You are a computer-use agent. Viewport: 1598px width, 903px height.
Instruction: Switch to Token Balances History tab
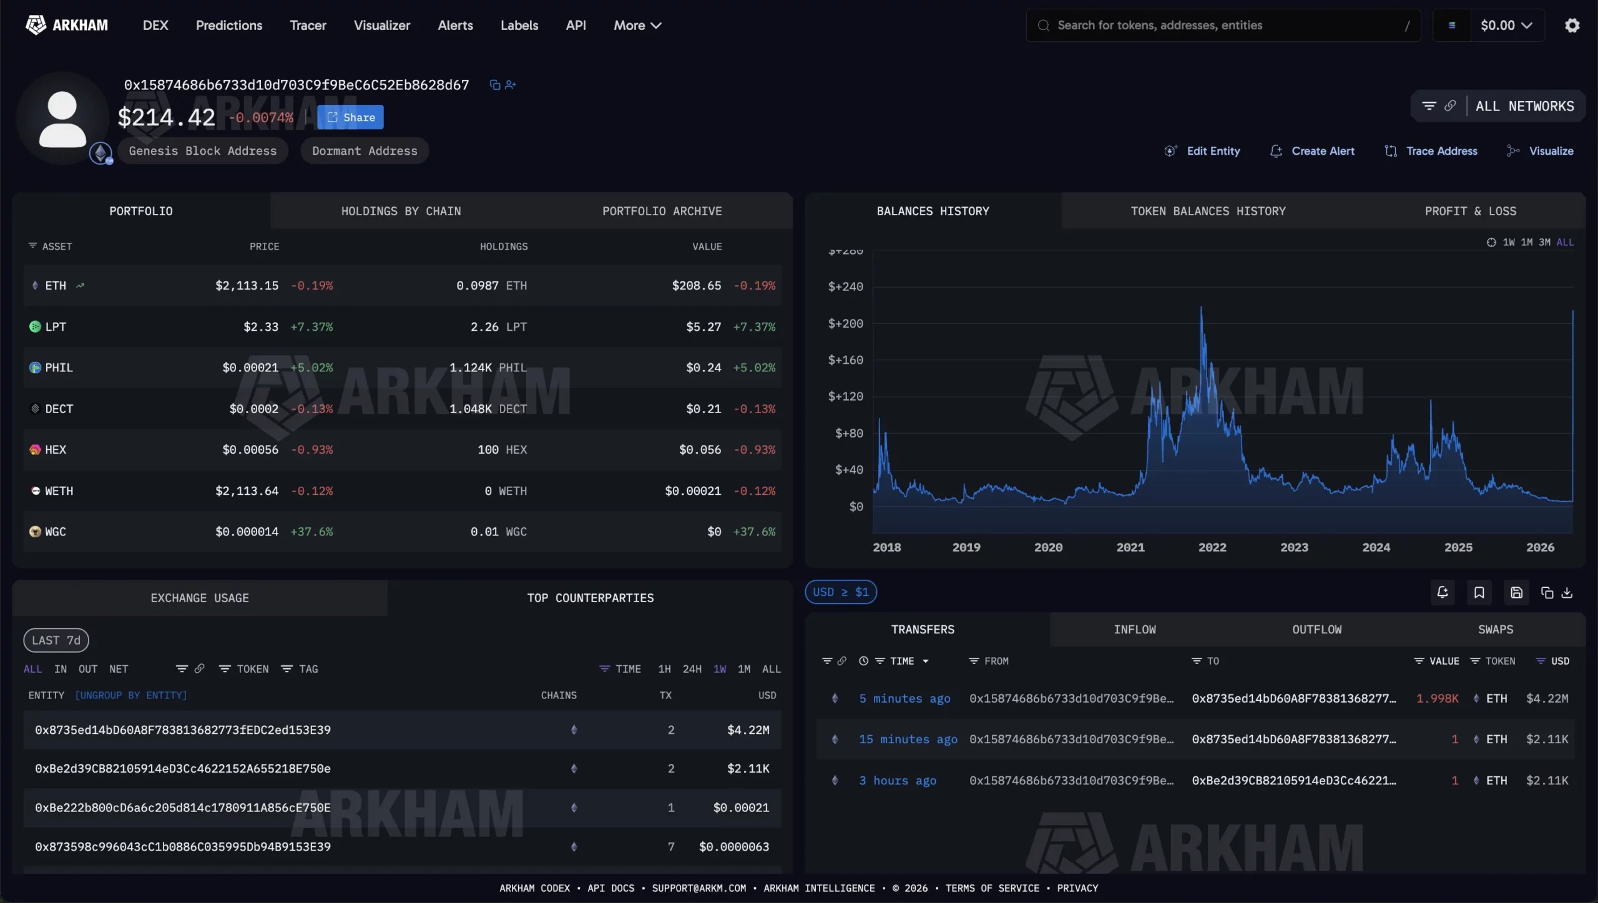1208,211
